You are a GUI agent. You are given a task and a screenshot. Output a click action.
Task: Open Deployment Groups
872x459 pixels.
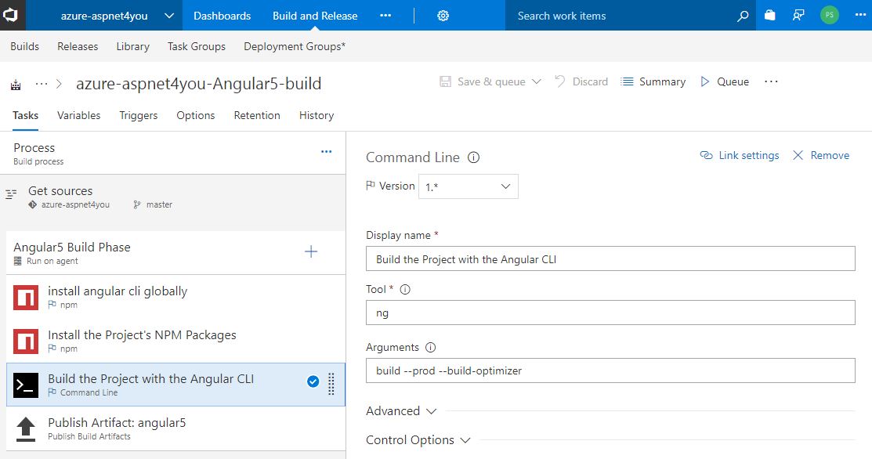[294, 47]
